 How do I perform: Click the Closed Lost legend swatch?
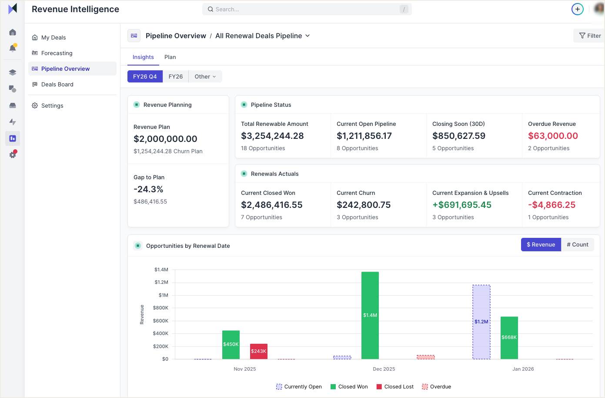379,387
